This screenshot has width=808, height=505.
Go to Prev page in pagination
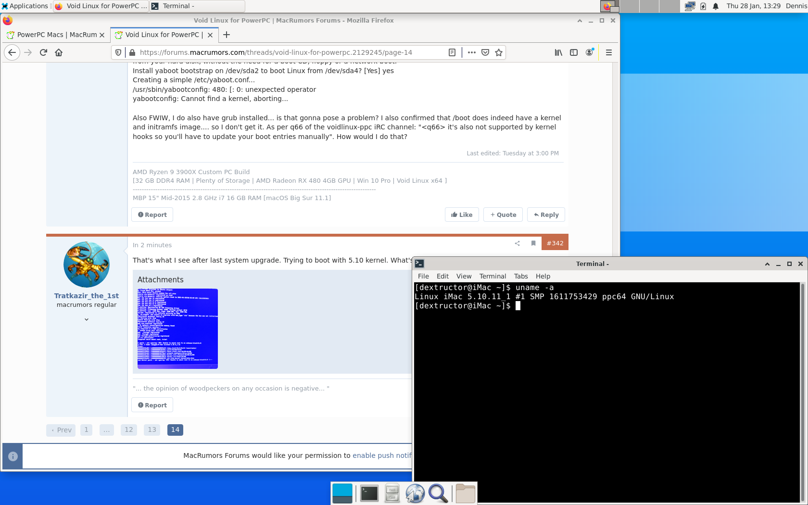61,430
